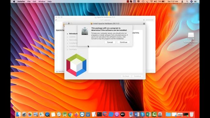Viewport: 210px width, 118px height.
Task: Adjust icon size slider in NetBeans Finder window
Action: tap(150, 20)
